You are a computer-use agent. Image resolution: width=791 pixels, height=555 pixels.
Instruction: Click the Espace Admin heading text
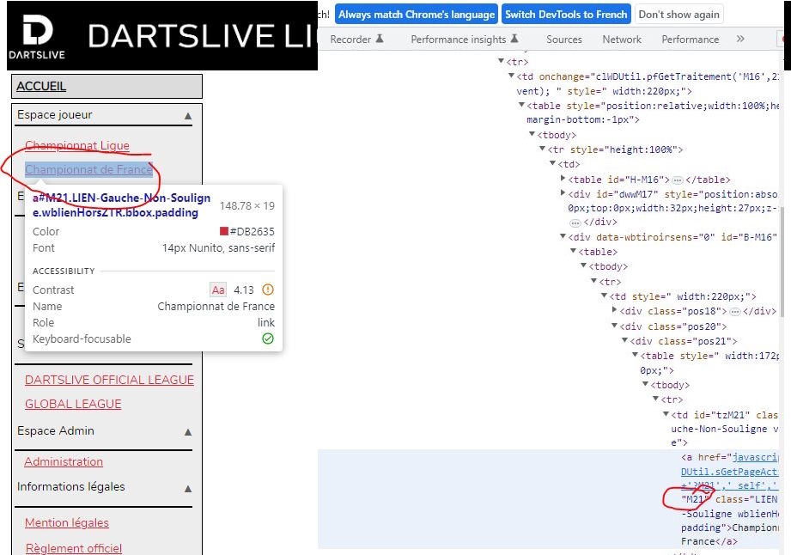(56, 430)
